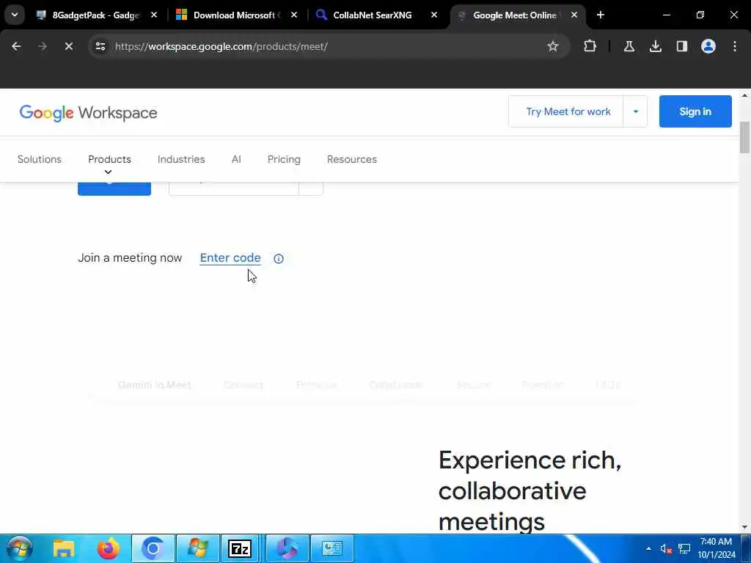Open the Chrome three-dot menu

[735, 46]
